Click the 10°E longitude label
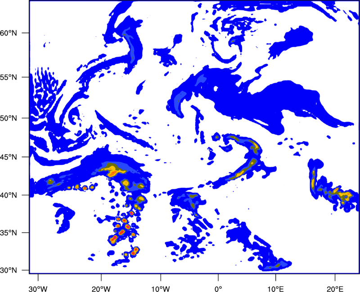360x292 pixels. [275, 289]
